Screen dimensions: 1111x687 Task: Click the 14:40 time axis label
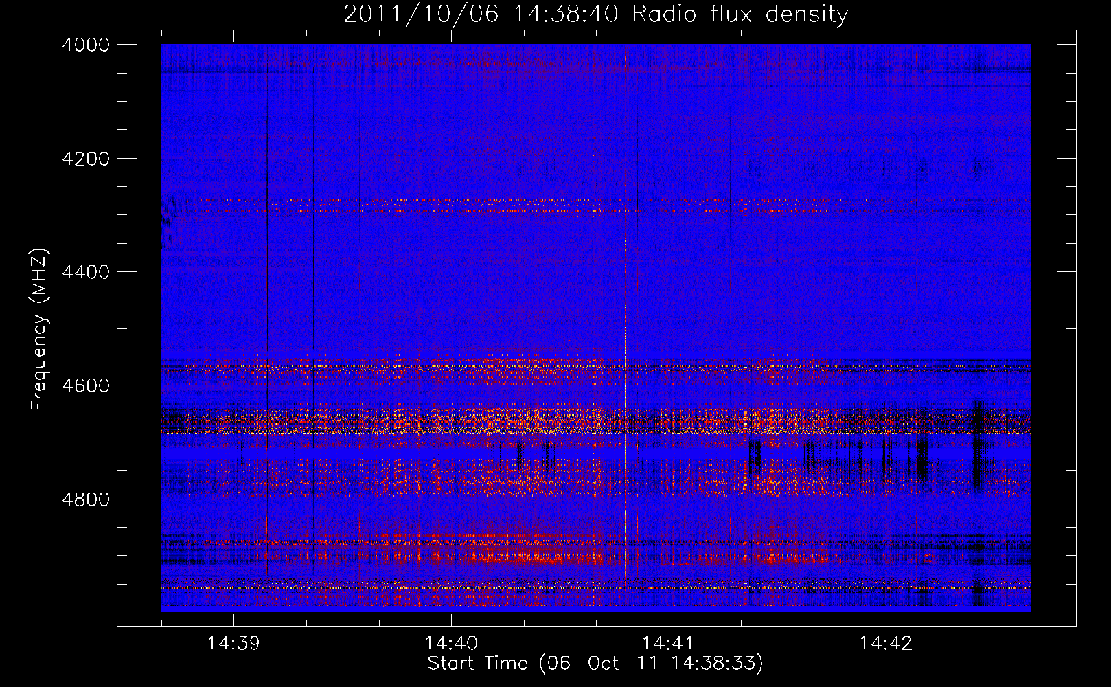click(x=451, y=644)
